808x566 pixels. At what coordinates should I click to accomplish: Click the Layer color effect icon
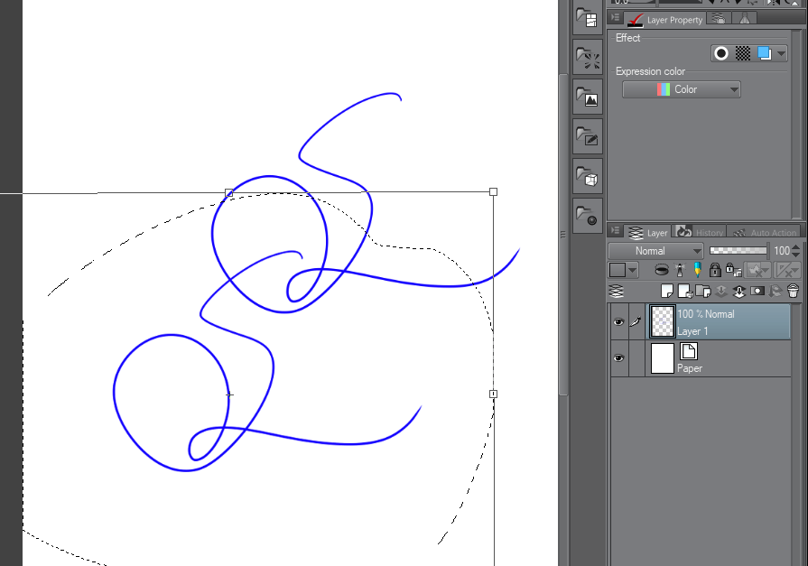pyautogui.click(x=765, y=53)
